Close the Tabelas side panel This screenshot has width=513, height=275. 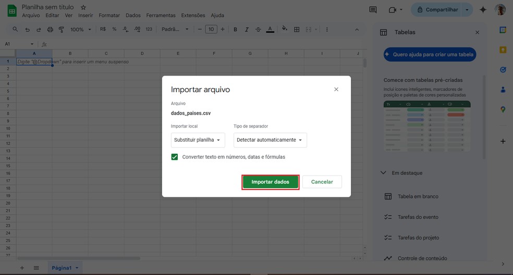[x=478, y=32]
